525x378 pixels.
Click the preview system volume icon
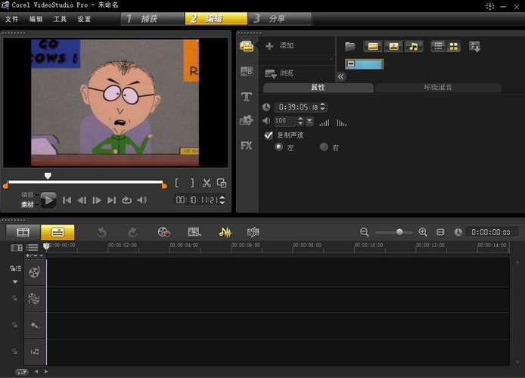tap(141, 200)
